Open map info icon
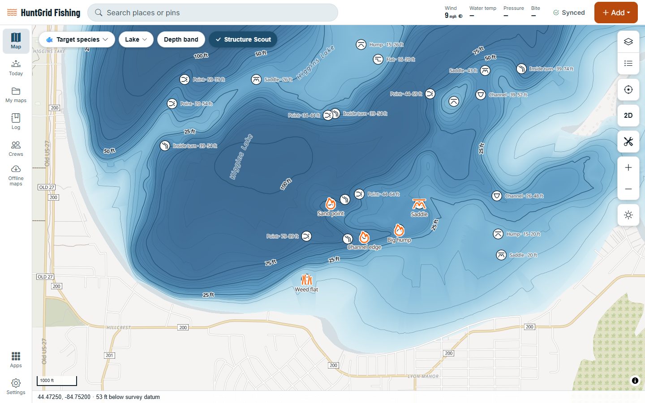 pos(635,381)
